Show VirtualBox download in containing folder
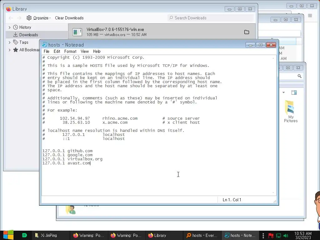 [247, 32]
